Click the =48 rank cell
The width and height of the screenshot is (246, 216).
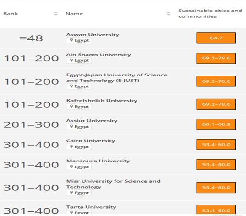click(x=31, y=38)
